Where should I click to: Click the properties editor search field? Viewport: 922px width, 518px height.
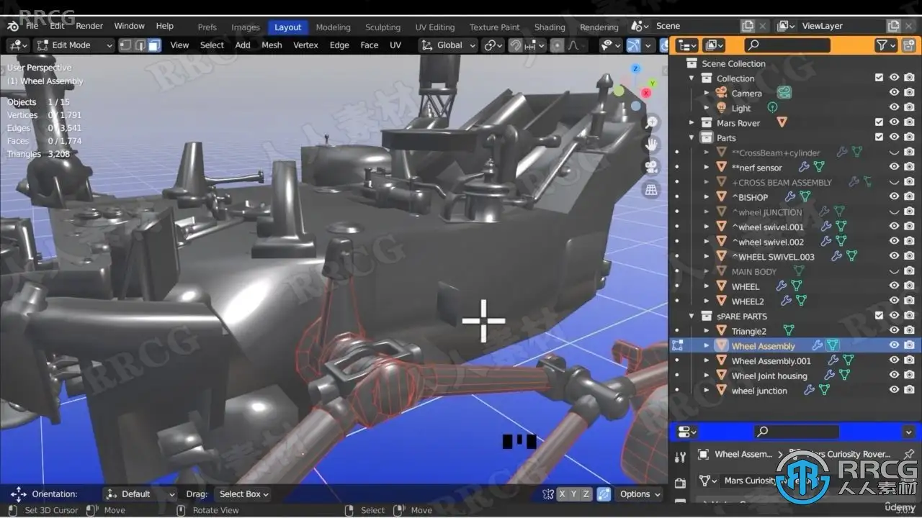click(x=796, y=432)
